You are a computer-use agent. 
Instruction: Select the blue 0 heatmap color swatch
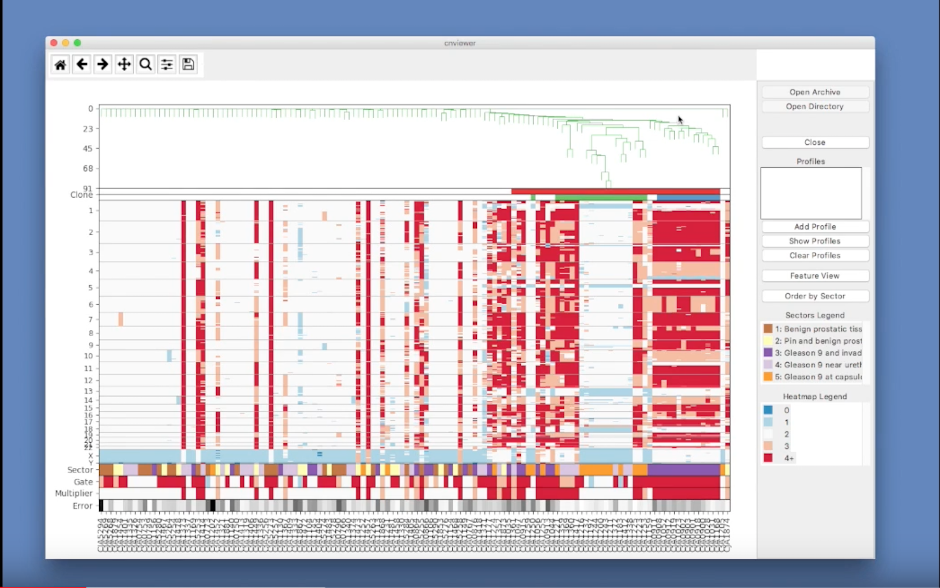768,410
